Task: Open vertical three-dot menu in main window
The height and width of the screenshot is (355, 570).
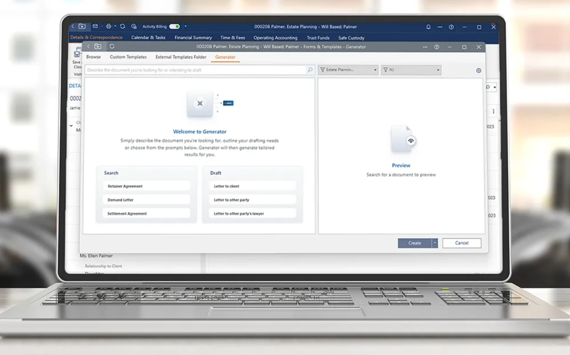Action: tap(493, 111)
